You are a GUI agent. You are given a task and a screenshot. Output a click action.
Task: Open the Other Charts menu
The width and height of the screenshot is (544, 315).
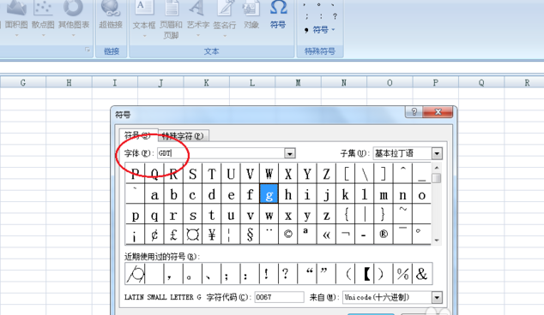pyautogui.click(x=74, y=19)
